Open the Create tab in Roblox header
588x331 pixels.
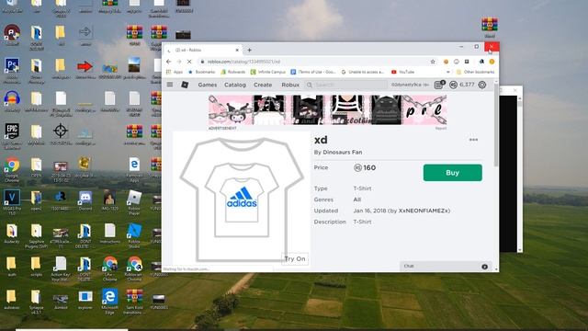pos(263,85)
